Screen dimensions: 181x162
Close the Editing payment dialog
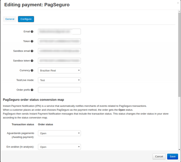tap(178, 3)
